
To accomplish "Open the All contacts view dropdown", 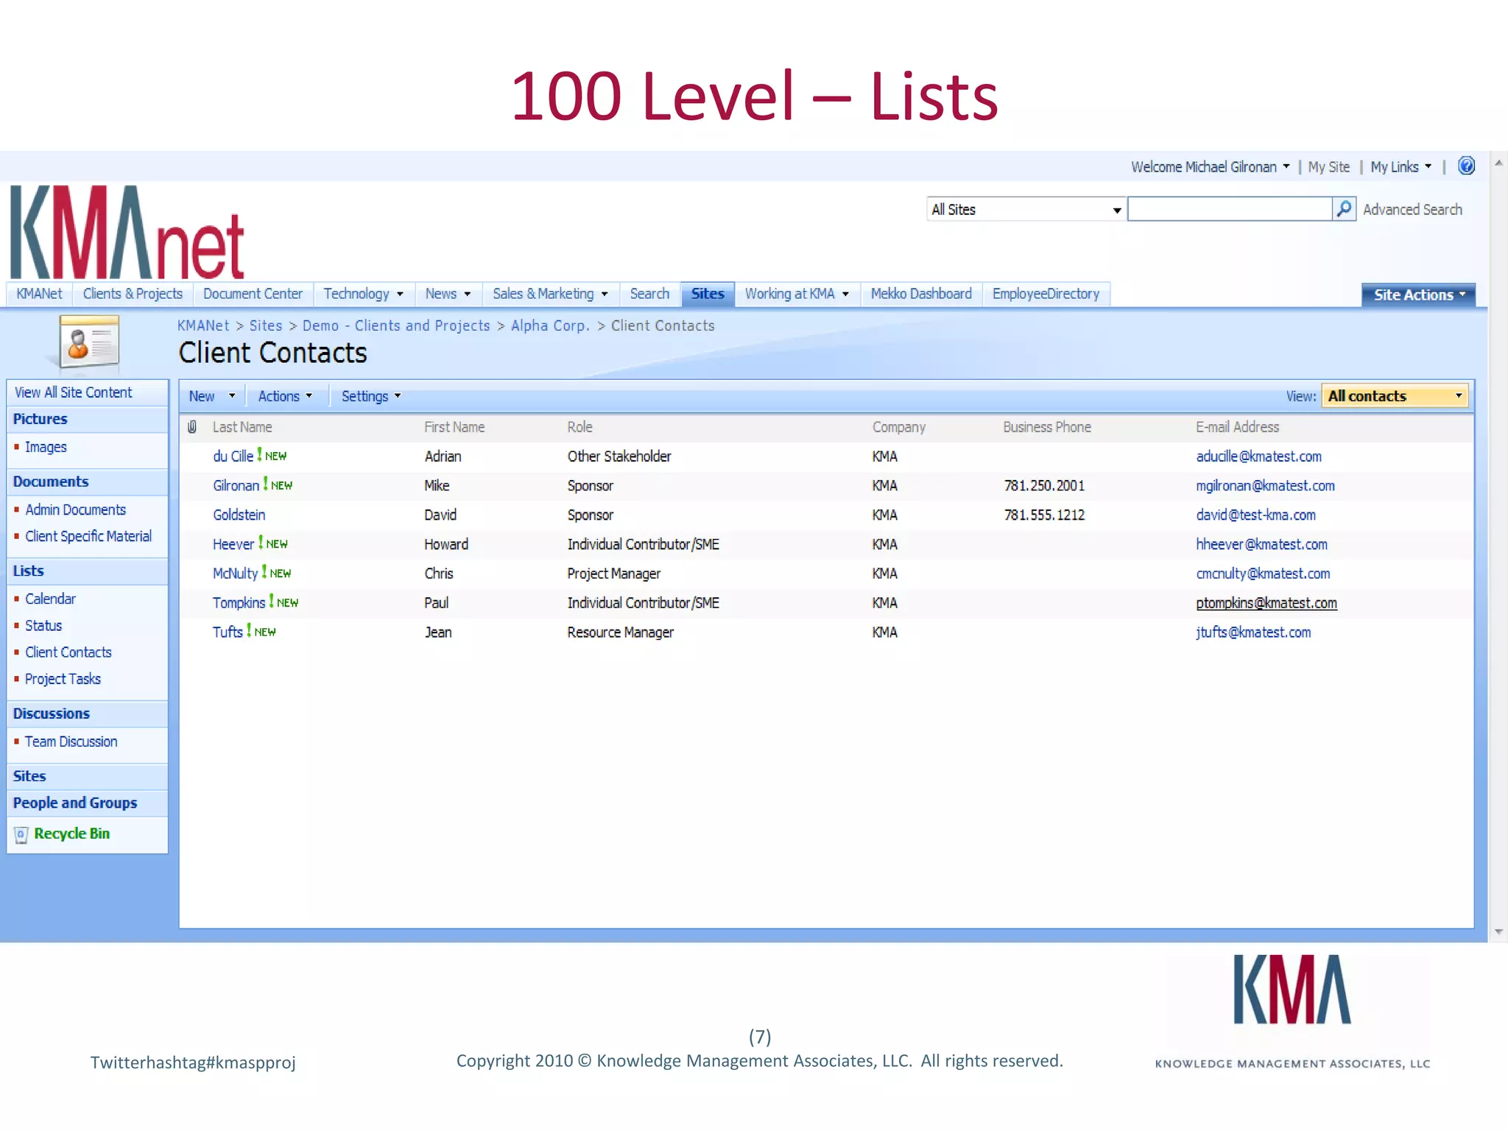I will coord(1395,396).
